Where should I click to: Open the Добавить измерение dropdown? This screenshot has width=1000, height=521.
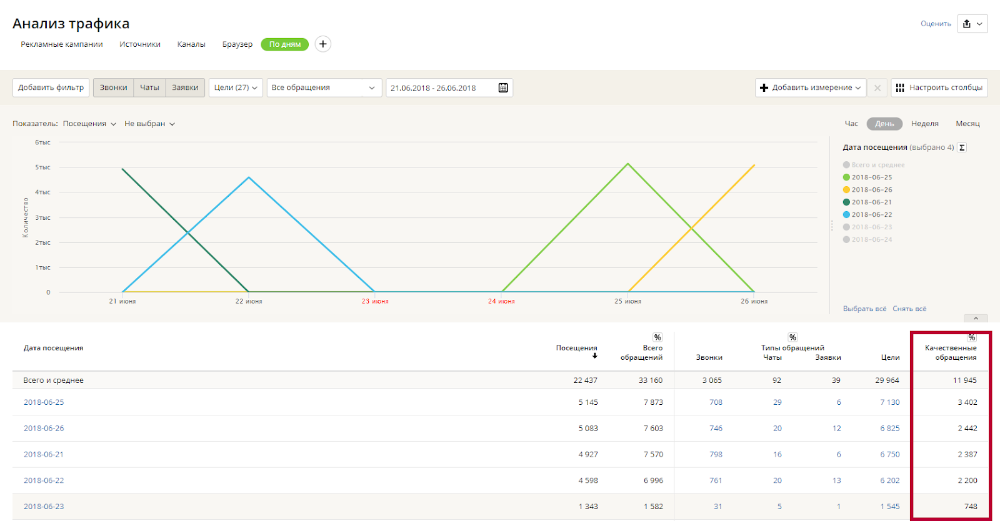(x=811, y=88)
